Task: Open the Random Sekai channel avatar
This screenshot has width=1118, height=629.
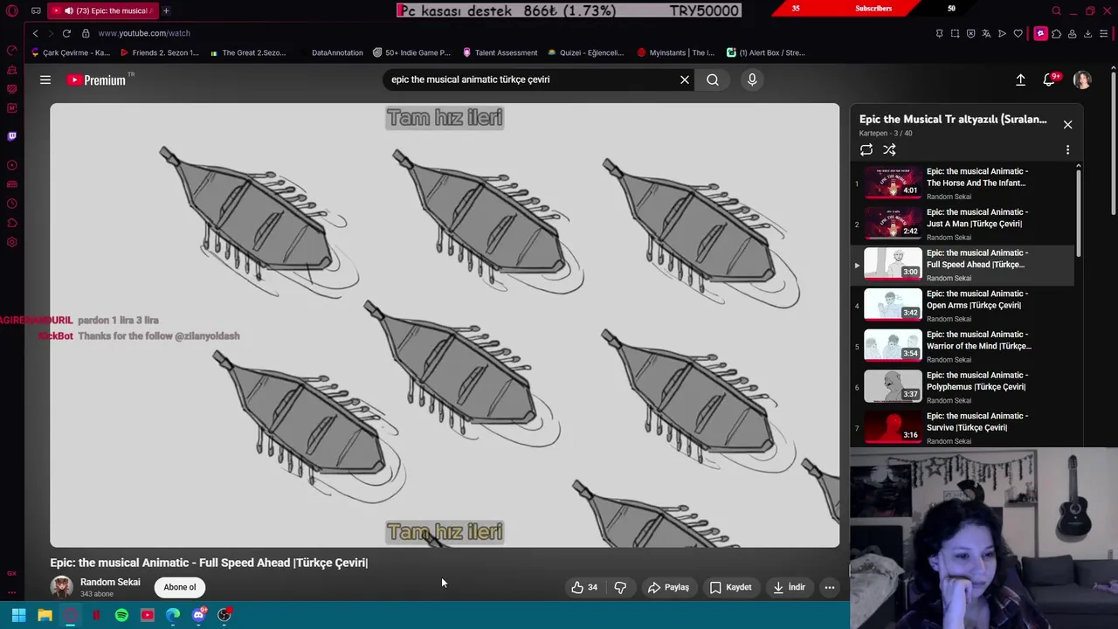Action: tap(61, 587)
